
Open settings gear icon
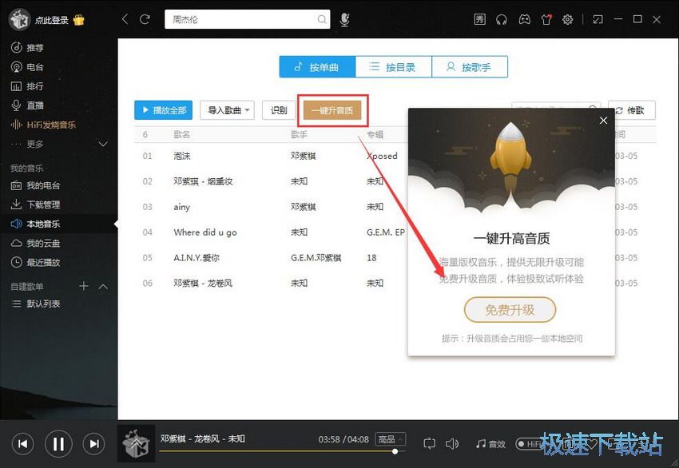pyautogui.click(x=567, y=19)
